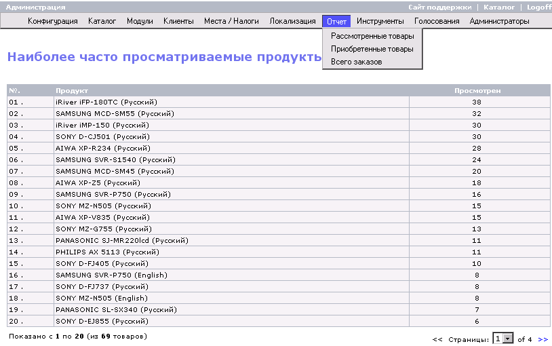Open product SAMSUNG SVR-S1540 (Русский)
Viewport: 552px width, 346px height.
pyautogui.click(x=115, y=159)
